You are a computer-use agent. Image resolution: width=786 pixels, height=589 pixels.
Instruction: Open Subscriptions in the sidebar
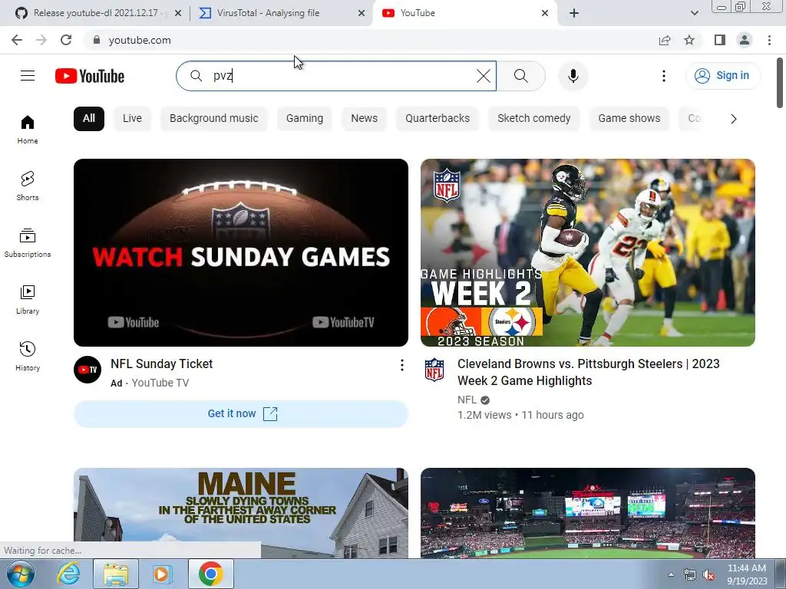coord(28,243)
